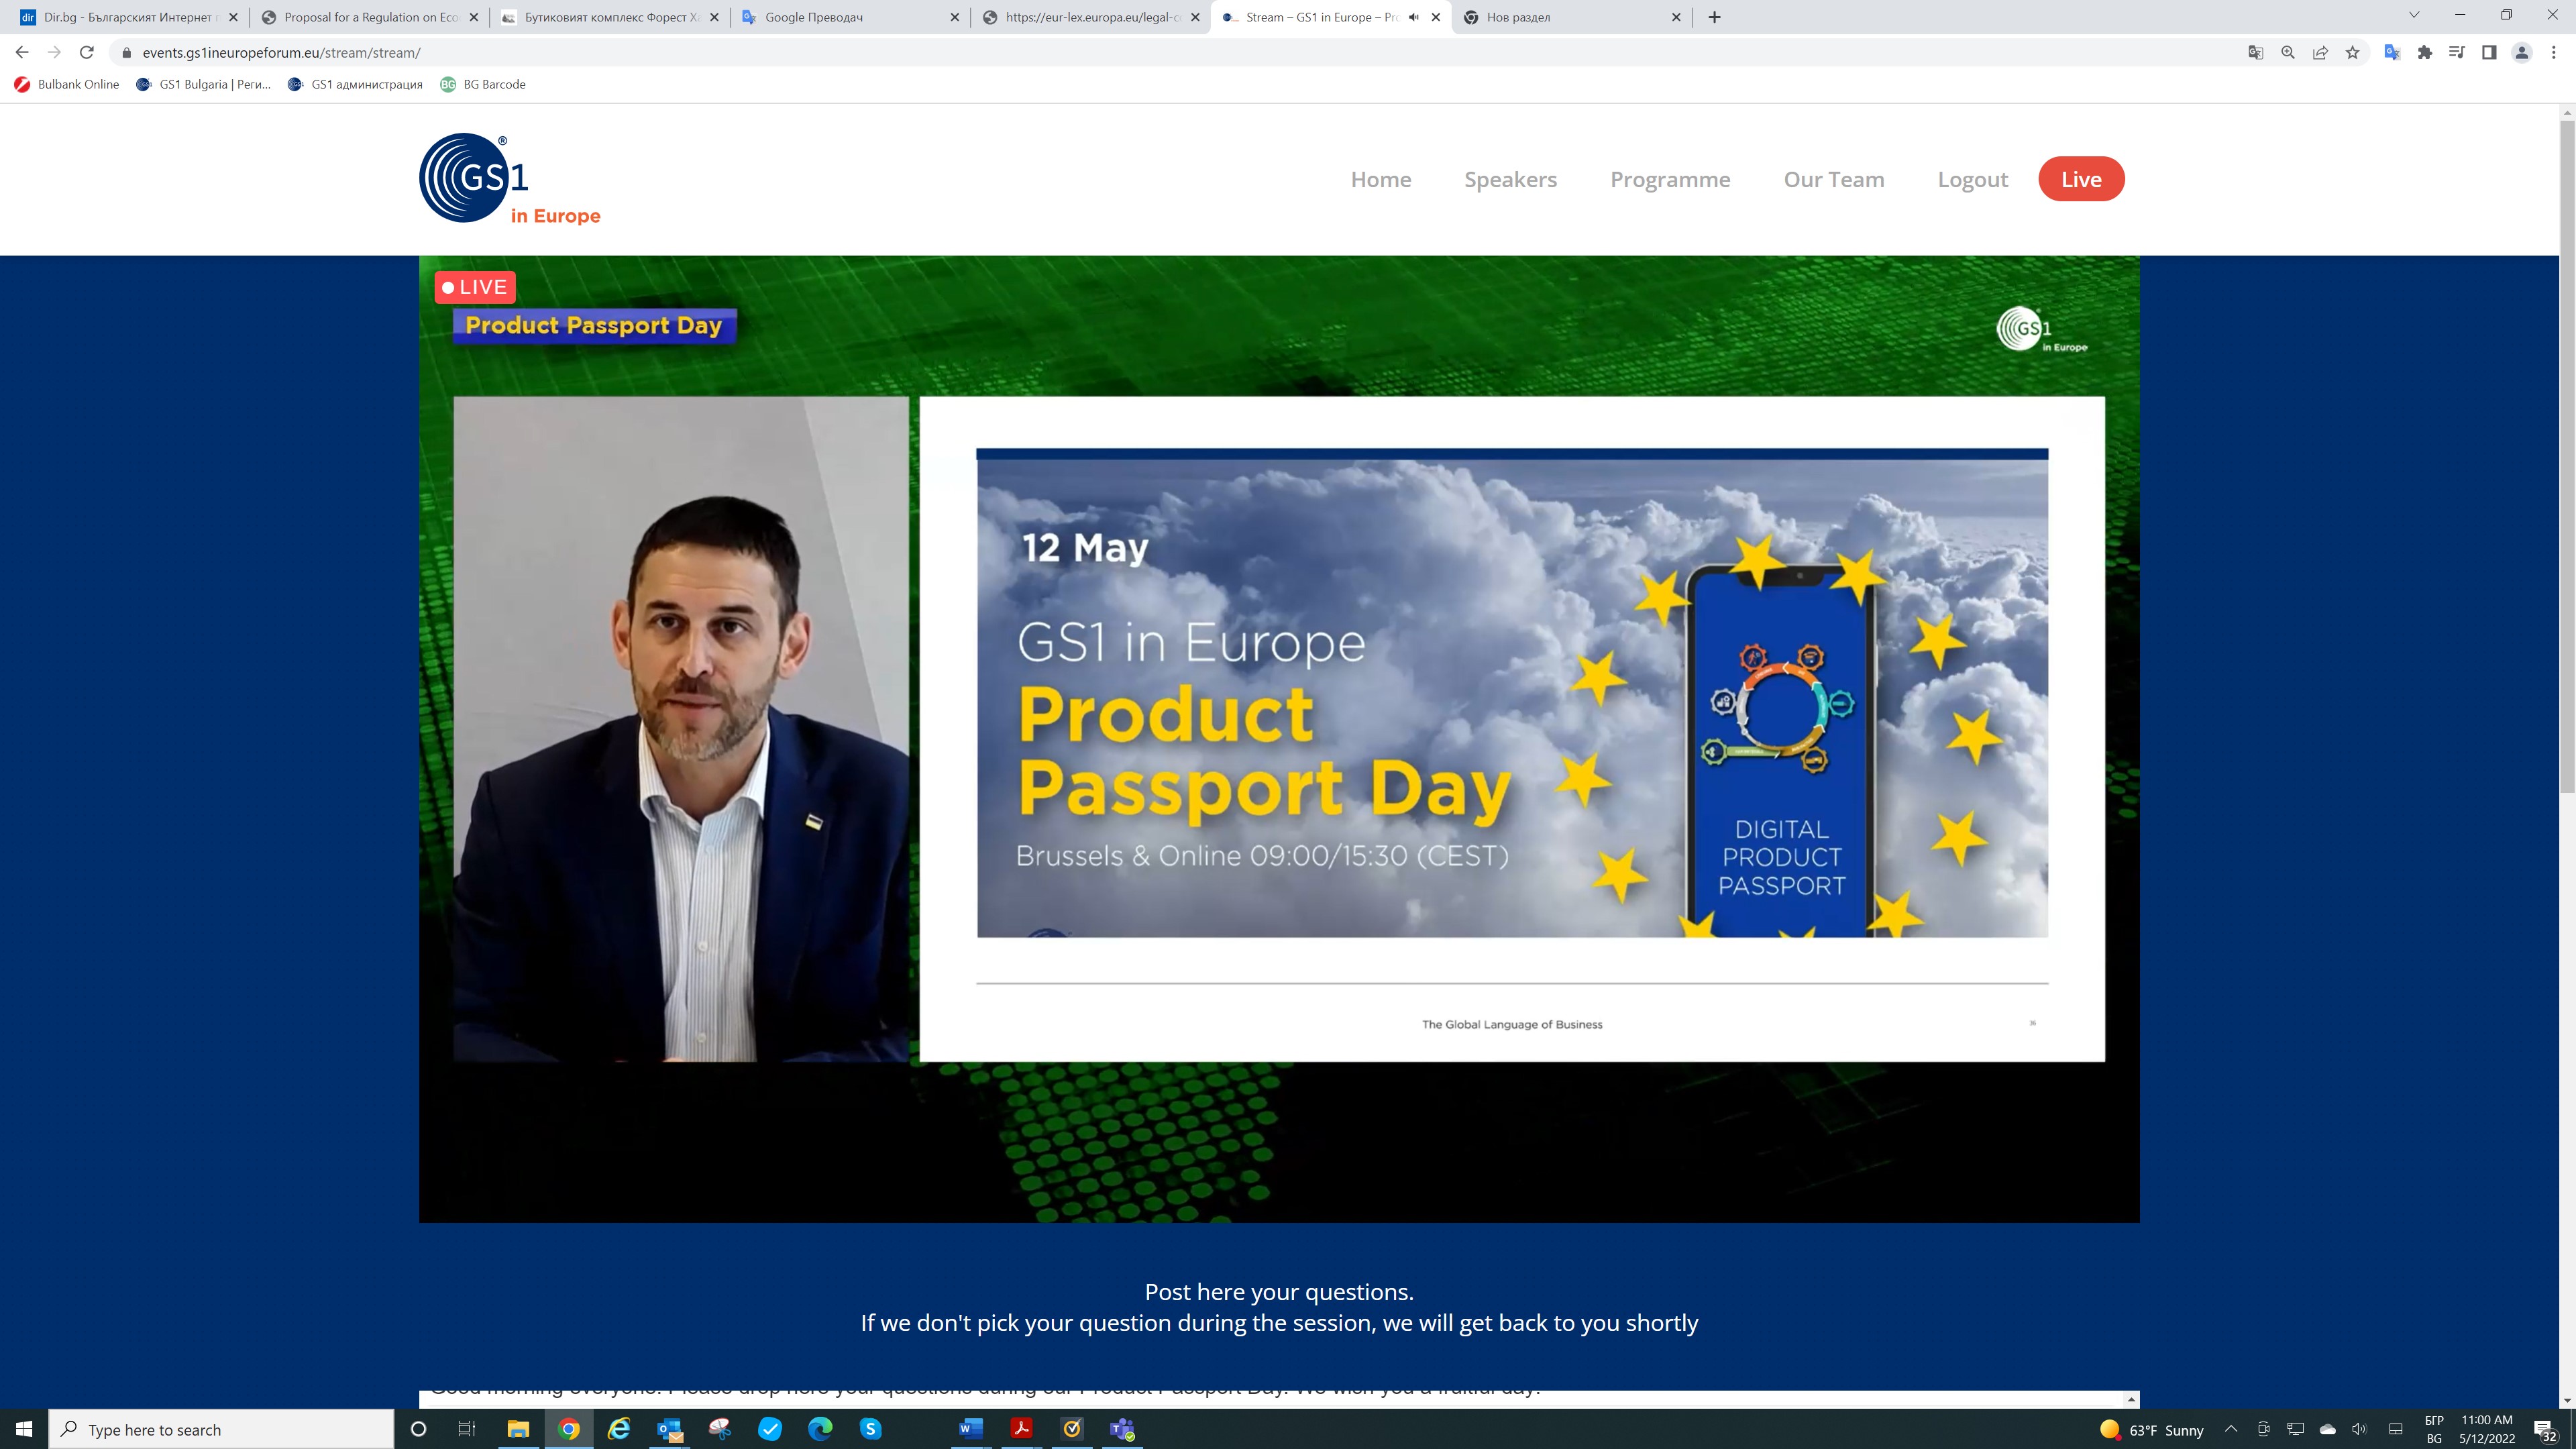The height and width of the screenshot is (1449, 2576).
Task: Open GS1 администрация bookmark
Action: click(355, 84)
